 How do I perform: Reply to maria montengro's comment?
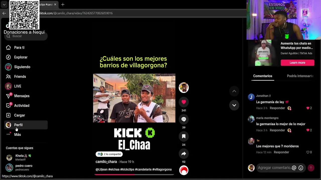[x=277, y=130]
